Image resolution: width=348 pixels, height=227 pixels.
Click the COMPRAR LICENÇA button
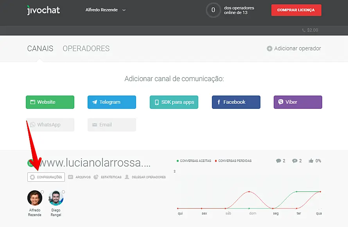[296, 10]
